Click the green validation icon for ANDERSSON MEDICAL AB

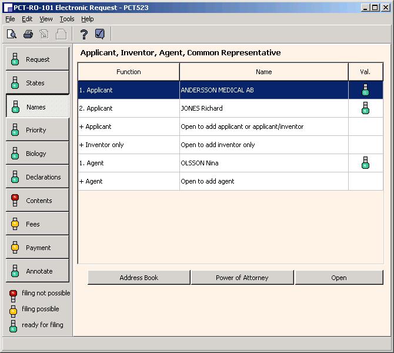tap(365, 90)
